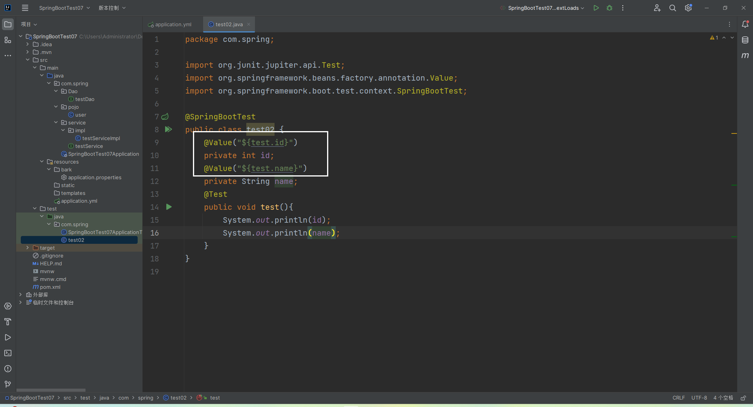Viewport: 753px width, 407px height.
Task: Open pom.xml file
Action: click(x=47, y=287)
